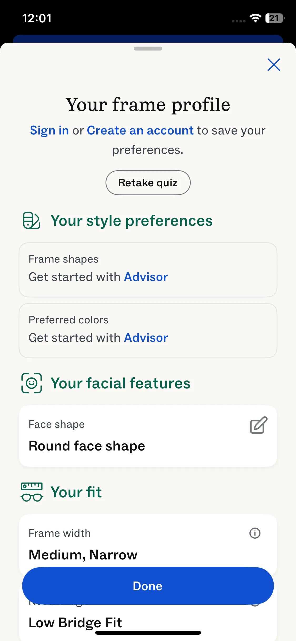Viewport: 296px width, 641px height.
Task: Edit the Face shape setting
Action: pyautogui.click(x=259, y=425)
